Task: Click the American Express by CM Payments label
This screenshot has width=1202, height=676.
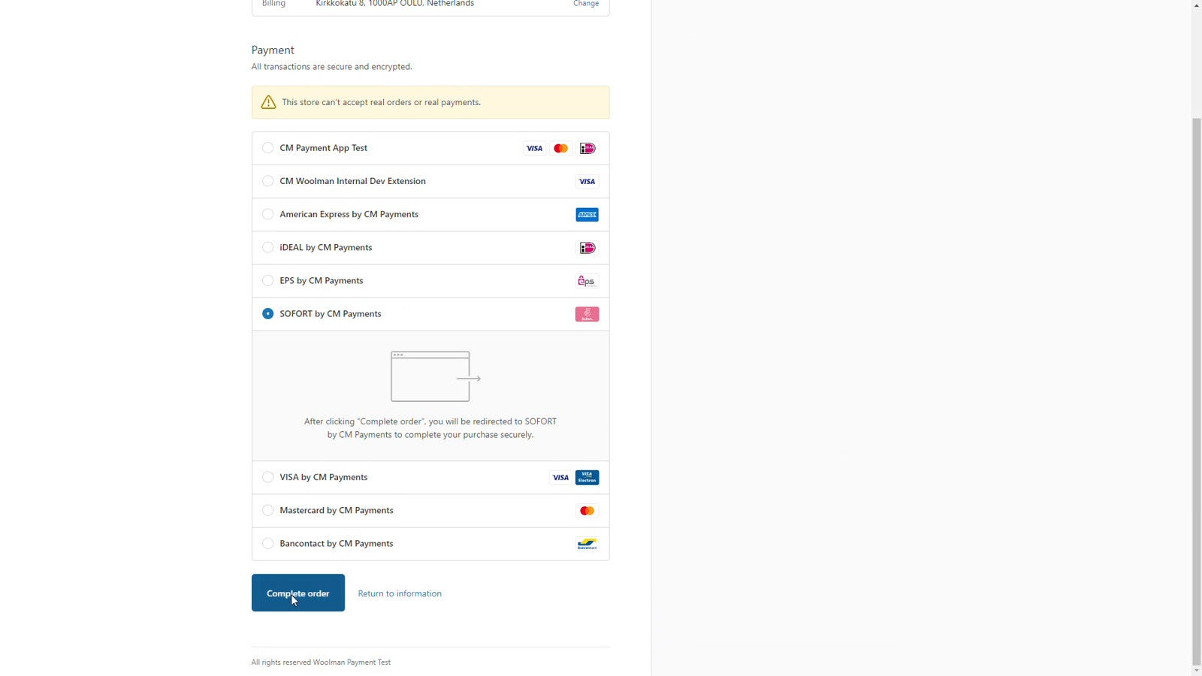Action: (349, 214)
